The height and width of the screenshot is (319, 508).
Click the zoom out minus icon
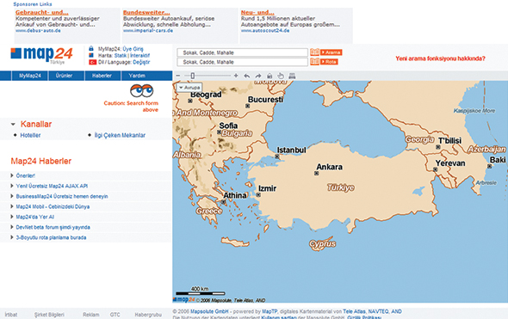click(x=178, y=76)
